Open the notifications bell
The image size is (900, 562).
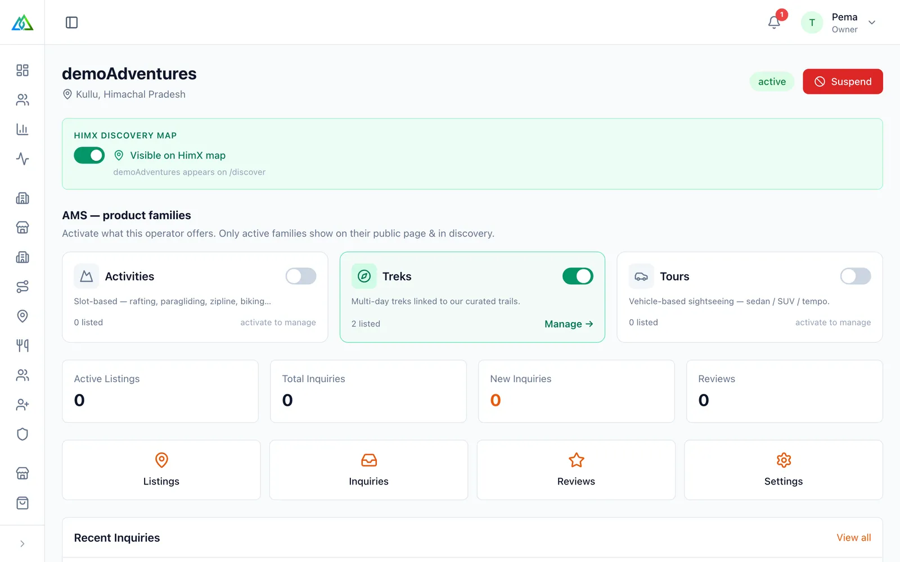click(774, 22)
